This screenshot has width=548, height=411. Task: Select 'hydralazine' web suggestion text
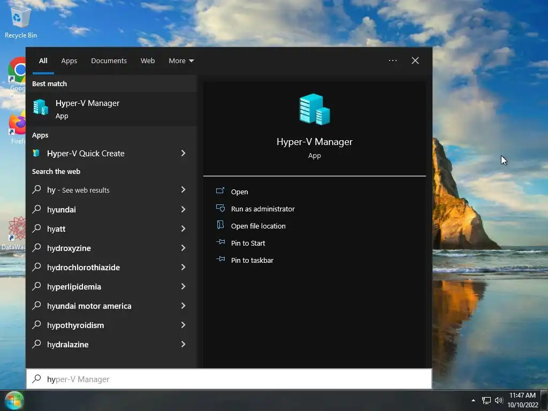click(x=67, y=345)
